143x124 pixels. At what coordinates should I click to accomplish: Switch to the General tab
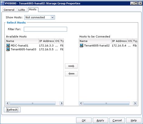coord(9,10)
